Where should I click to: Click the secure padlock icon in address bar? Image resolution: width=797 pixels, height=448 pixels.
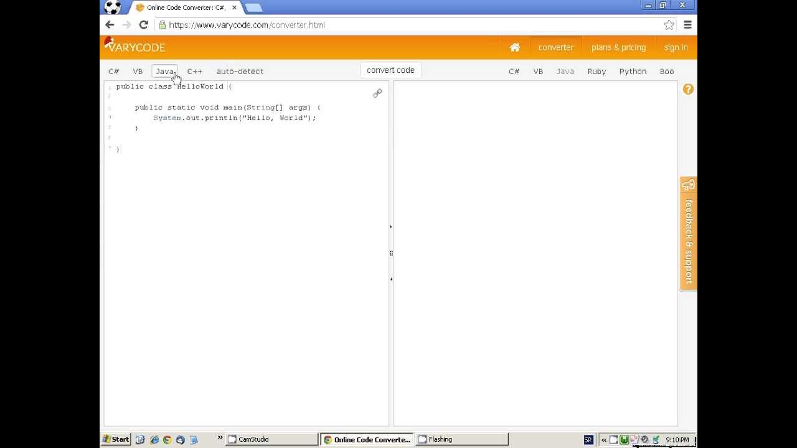(162, 25)
